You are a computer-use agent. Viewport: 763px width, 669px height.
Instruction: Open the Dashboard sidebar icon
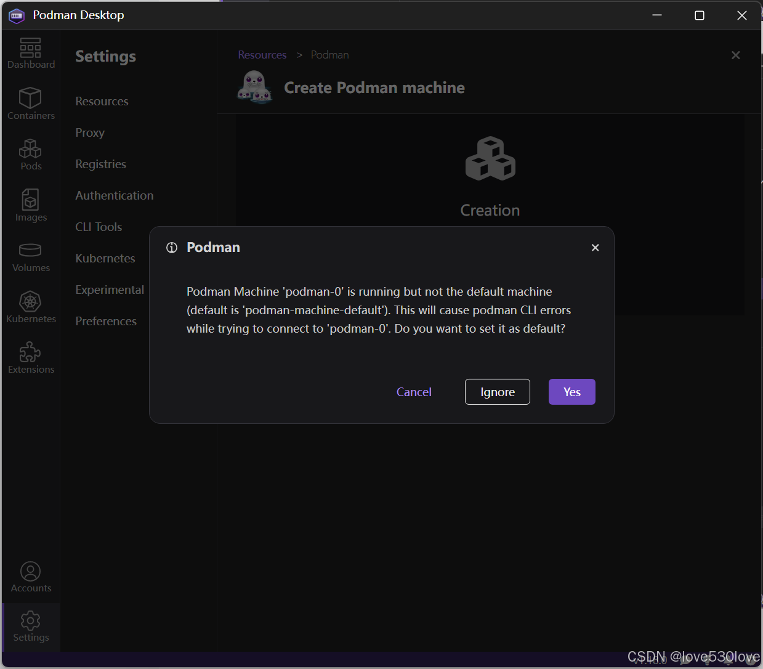click(x=31, y=53)
